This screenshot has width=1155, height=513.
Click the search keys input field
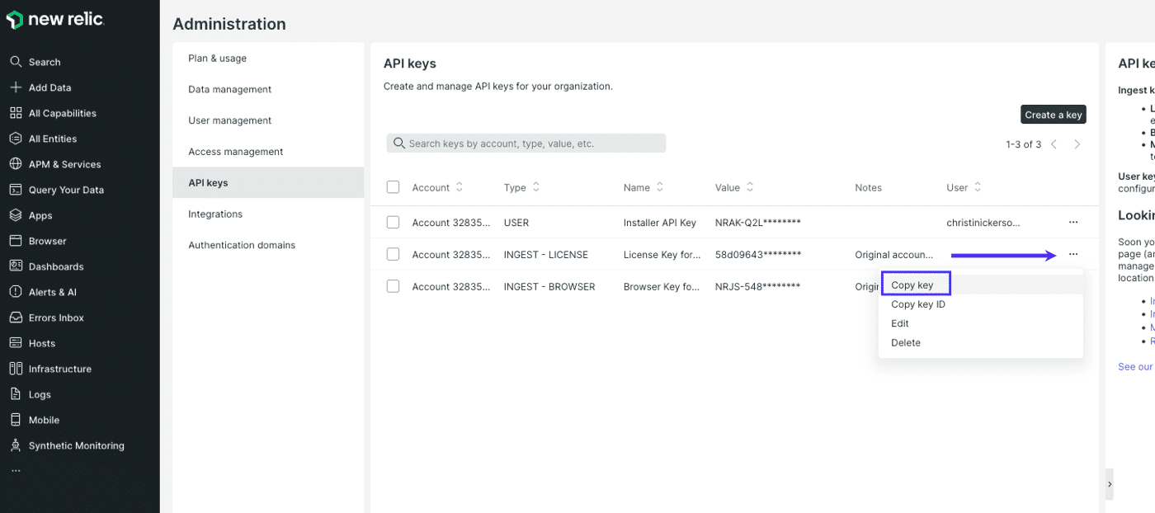(526, 143)
